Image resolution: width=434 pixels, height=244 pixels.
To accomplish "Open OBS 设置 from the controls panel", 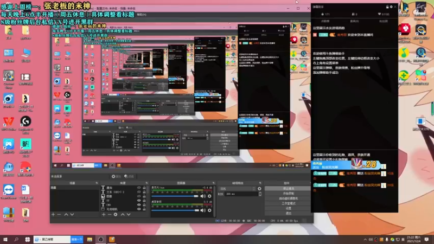I will click(288, 208).
